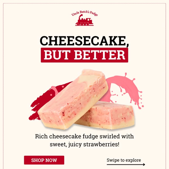Click the Rich cheesecake fudge description line

pyautogui.click(x=84, y=136)
